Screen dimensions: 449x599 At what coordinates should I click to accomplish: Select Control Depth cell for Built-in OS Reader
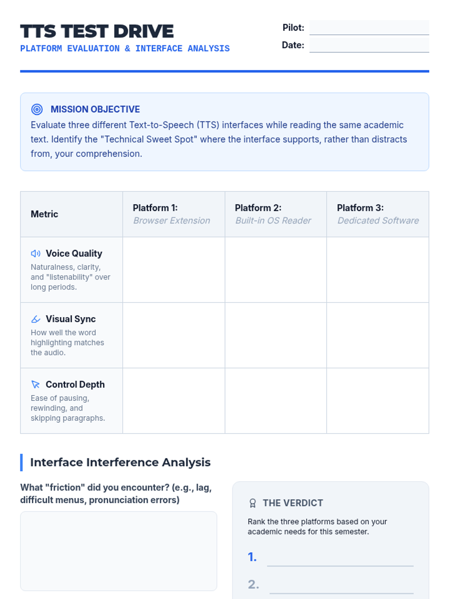(x=276, y=401)
